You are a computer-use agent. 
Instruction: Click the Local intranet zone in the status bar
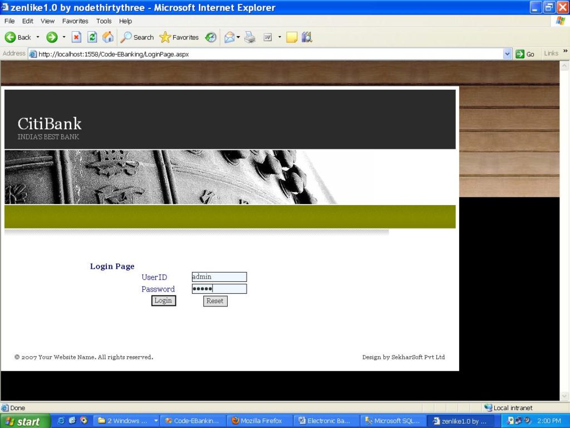[508, 407]
